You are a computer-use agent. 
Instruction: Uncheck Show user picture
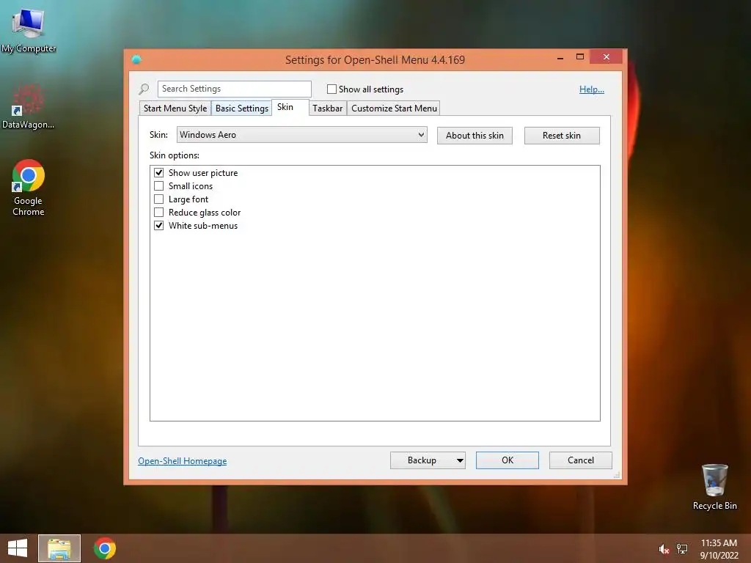(x=159, y=173)
